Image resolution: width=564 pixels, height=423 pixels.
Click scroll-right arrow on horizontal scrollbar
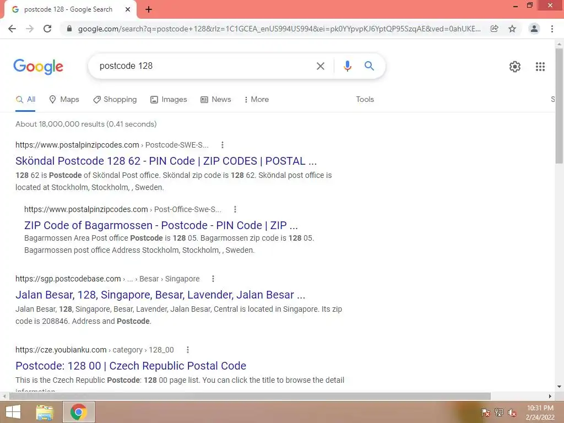pyautogui.click(x=550, y=396)
